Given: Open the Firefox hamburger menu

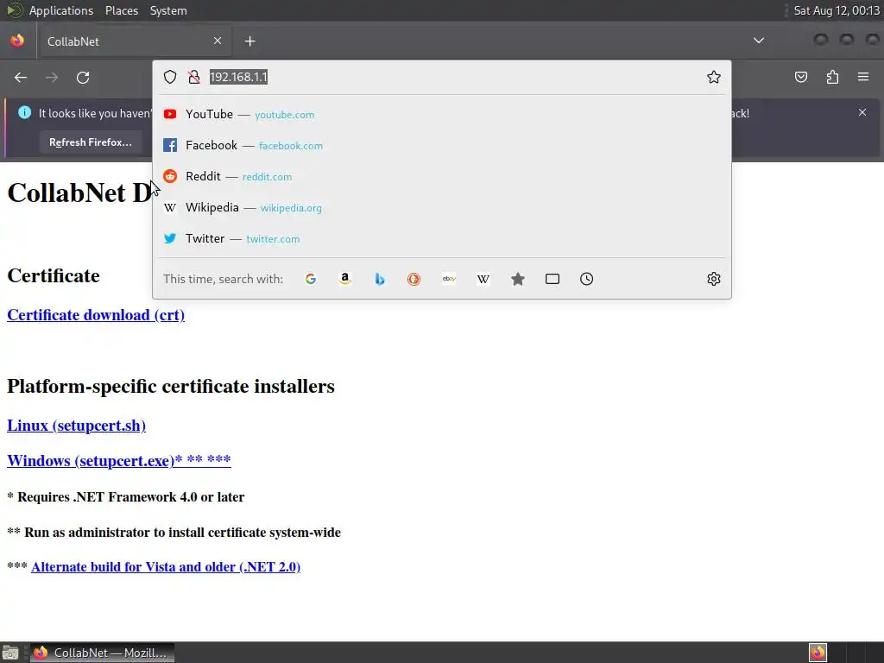Looking at the screenshot, I should coord(863,77).
